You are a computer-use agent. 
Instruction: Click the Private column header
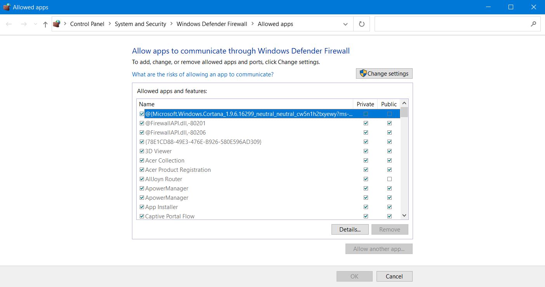pyautogui.click(x=365, y=104)
